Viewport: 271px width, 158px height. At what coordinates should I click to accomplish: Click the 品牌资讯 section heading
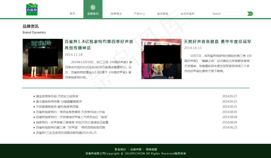pyautogui.click(x=30, y=26)
